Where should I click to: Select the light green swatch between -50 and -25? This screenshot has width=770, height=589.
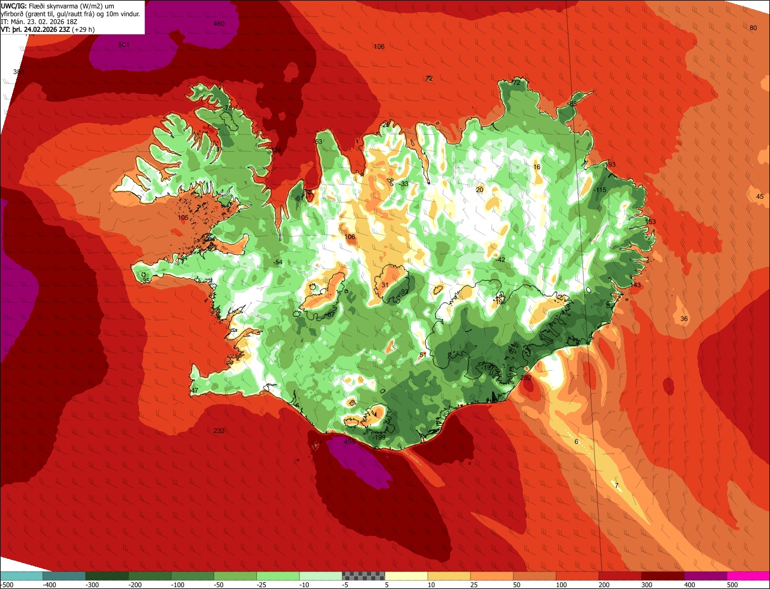click(x=235, y=576)
